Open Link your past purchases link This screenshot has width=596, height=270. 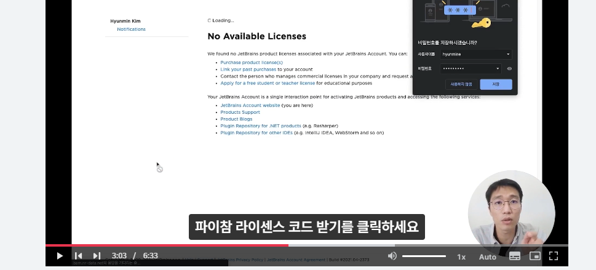pyautogui.click(x=248, y=69)
